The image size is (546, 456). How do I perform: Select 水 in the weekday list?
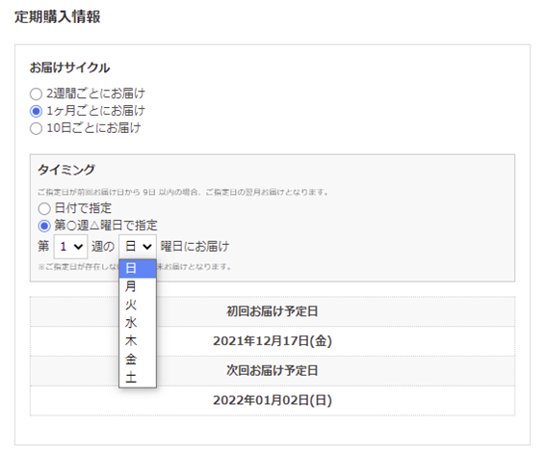(x=138, y=323)
